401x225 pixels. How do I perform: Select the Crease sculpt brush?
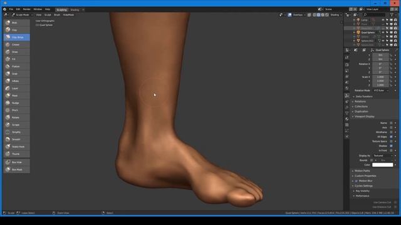[17, 44]
